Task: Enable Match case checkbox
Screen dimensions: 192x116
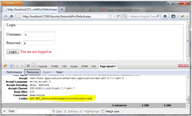Action: click(x=103, y=111)
